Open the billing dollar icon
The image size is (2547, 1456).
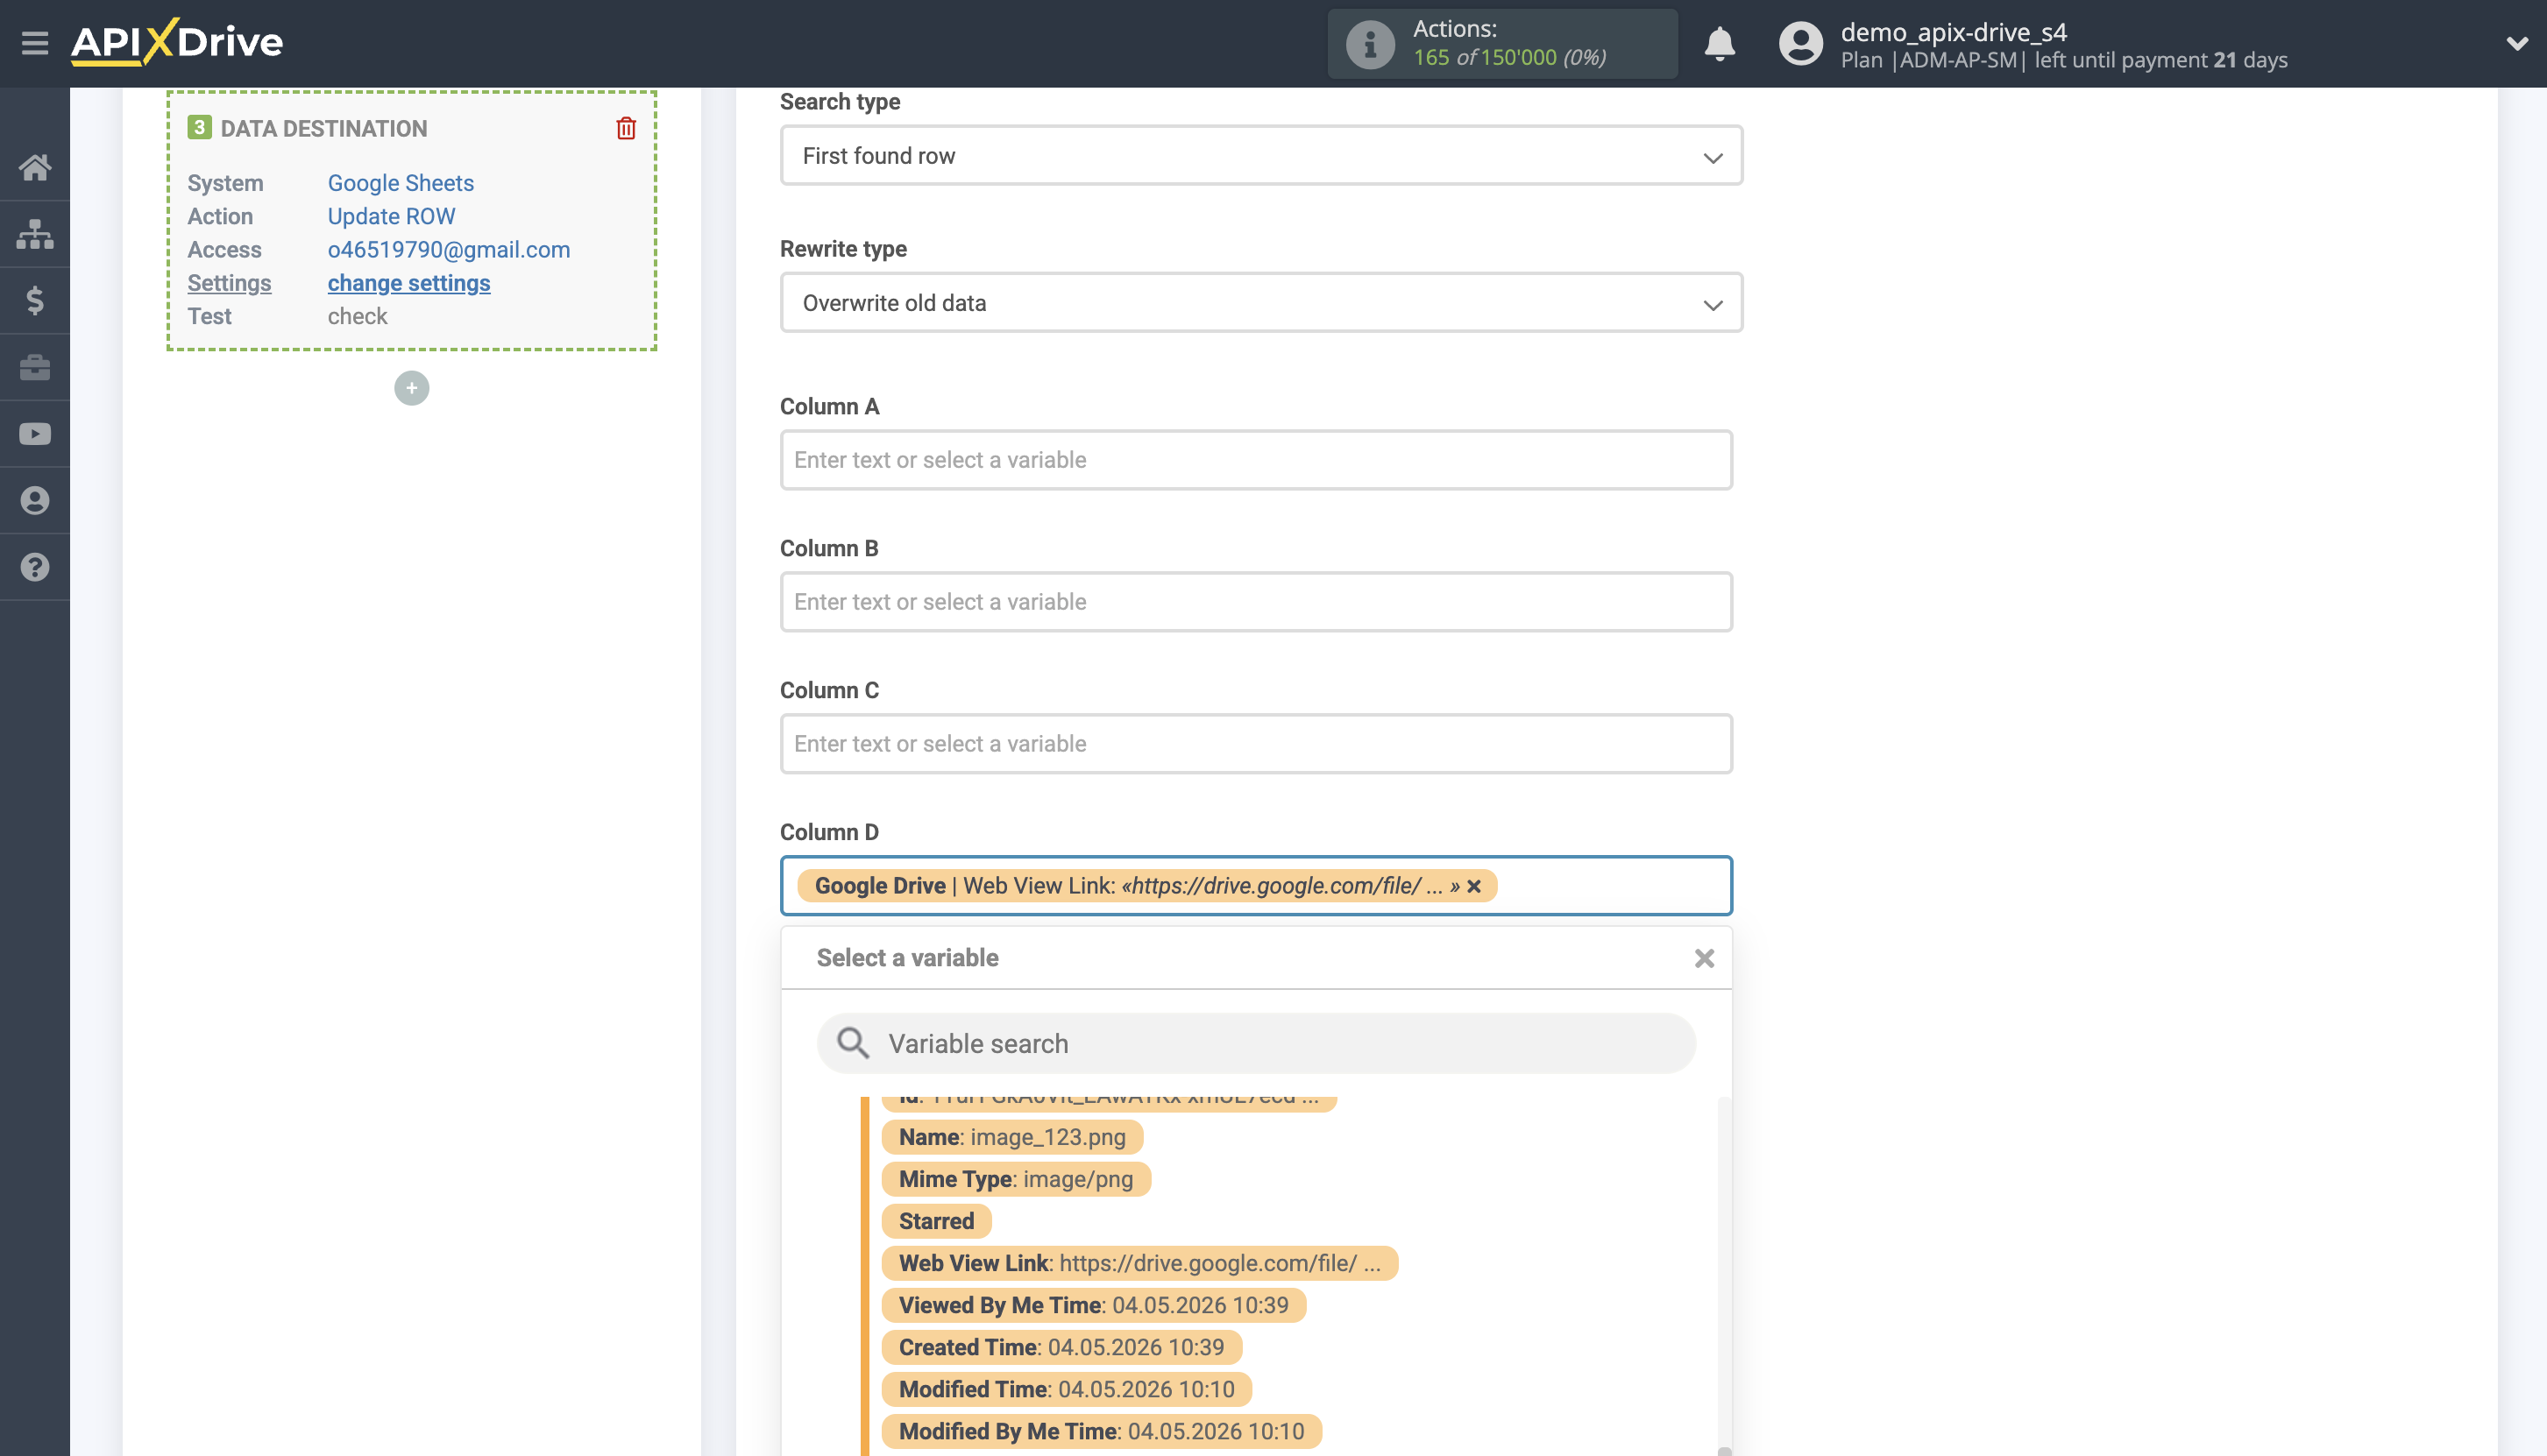(35, 300)
